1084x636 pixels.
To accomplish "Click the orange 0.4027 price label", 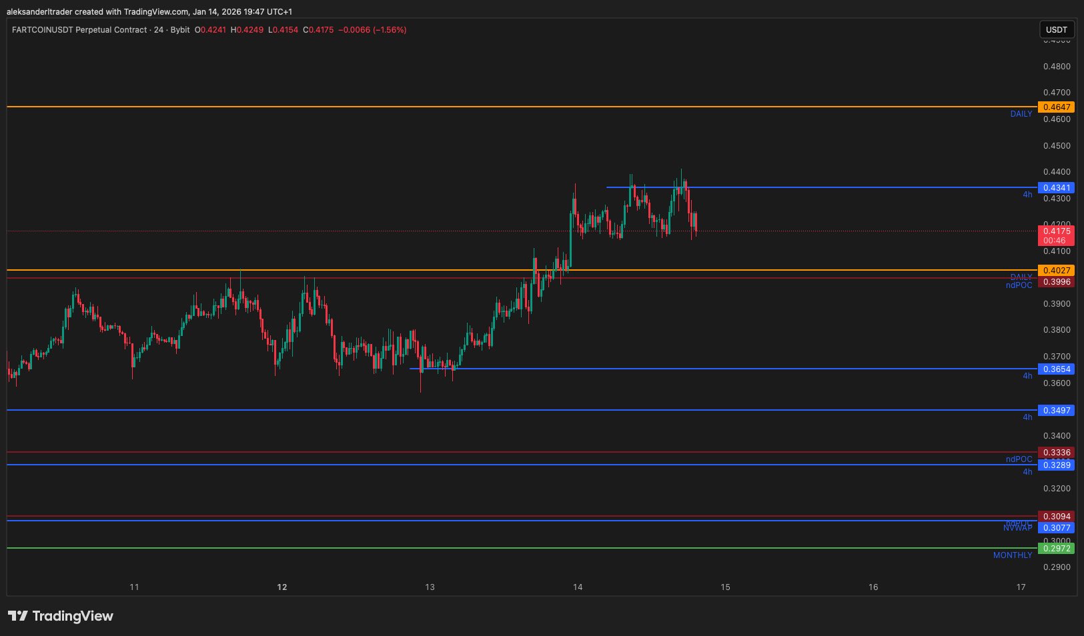I will click(1056, 271).
